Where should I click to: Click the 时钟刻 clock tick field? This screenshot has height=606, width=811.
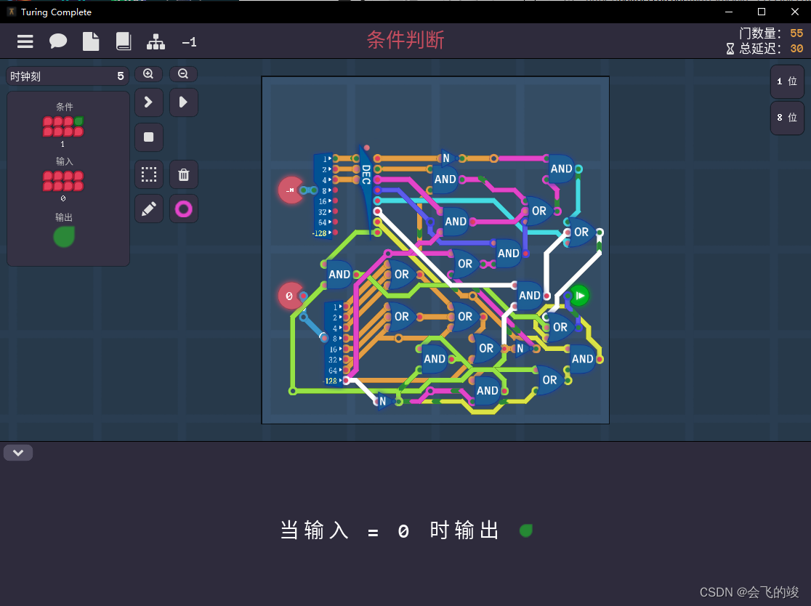(67, 76)
